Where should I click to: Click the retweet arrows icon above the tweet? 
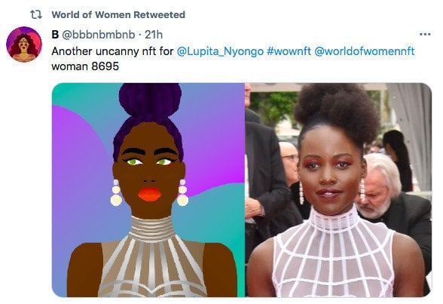click(36, 14)
